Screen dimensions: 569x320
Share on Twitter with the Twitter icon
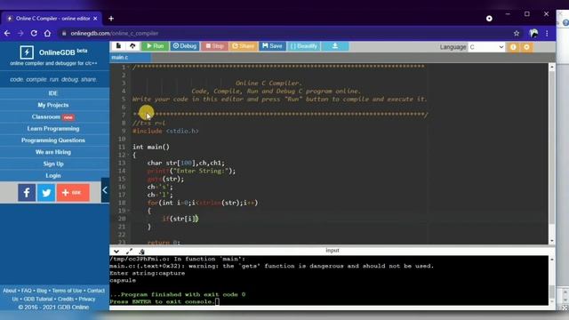coord(46,192)
